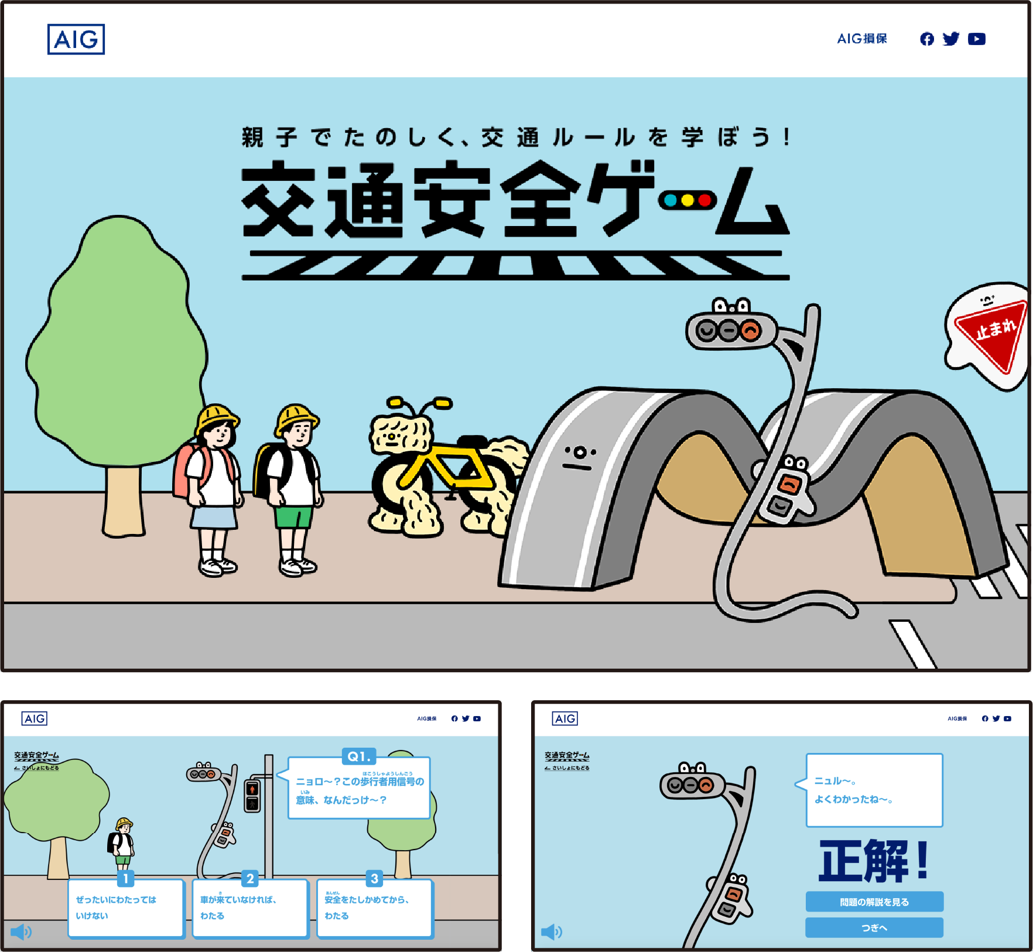The image size is (1033, 952).
Task: Click the AIG損保 link on the quiz screen
Action: 426,718
